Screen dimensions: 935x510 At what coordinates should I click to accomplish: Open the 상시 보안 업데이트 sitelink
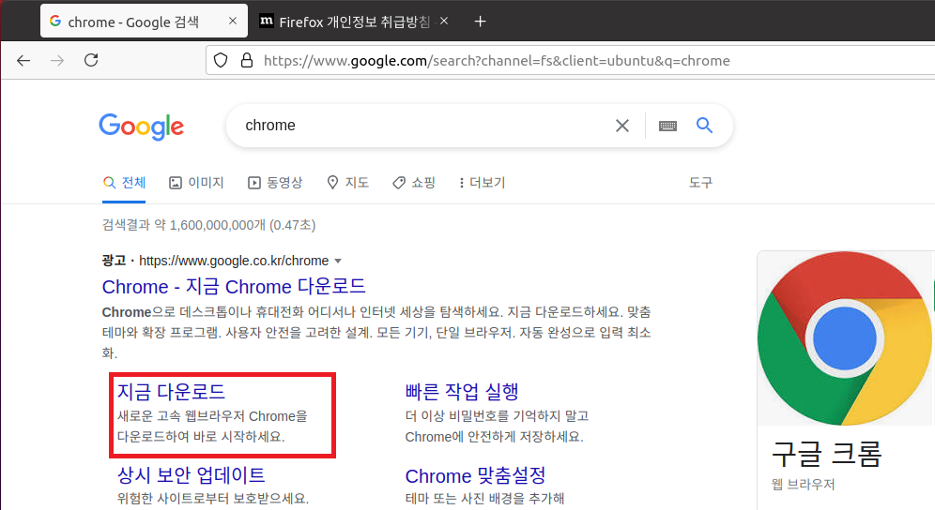191,475
